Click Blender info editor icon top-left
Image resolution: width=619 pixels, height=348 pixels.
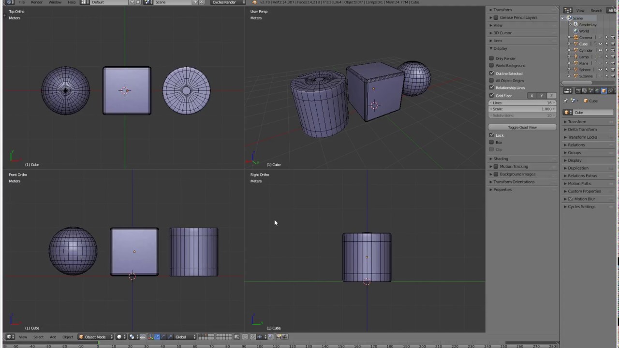pos(10,2)
